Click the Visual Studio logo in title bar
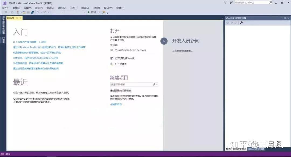291x157 pixels. coord(4,3)
